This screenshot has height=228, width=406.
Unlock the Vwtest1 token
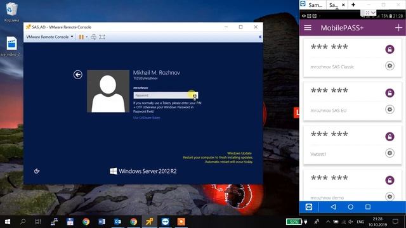click(390, 137)
